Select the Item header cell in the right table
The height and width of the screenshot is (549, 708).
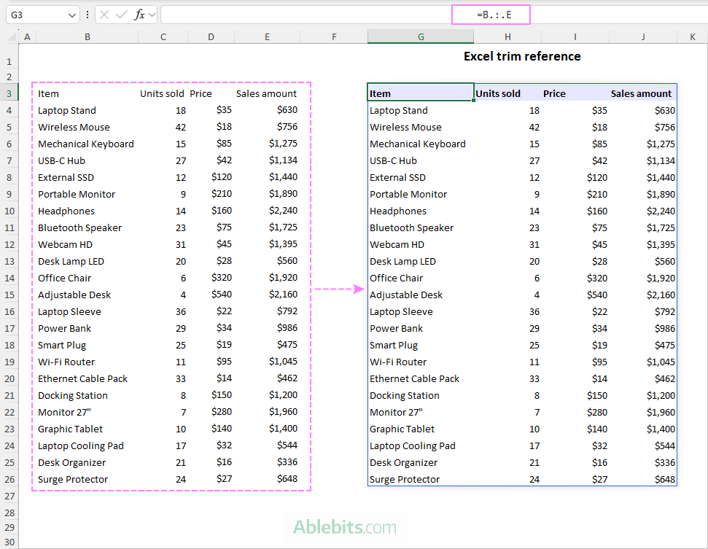tap(421, 93)
